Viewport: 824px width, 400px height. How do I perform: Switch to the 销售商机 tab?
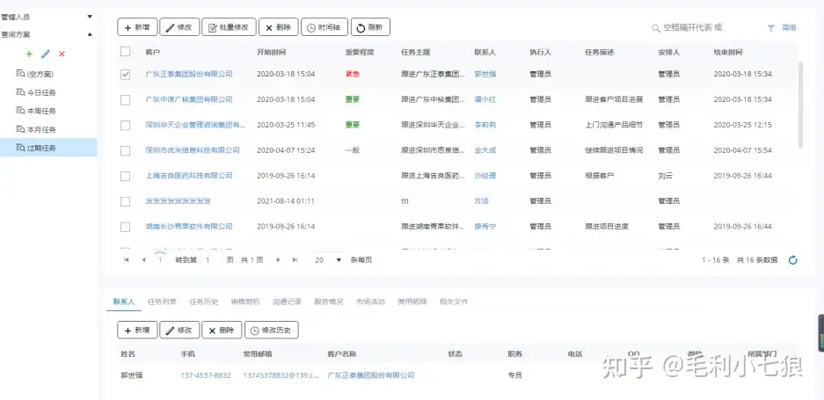(245, 302)
